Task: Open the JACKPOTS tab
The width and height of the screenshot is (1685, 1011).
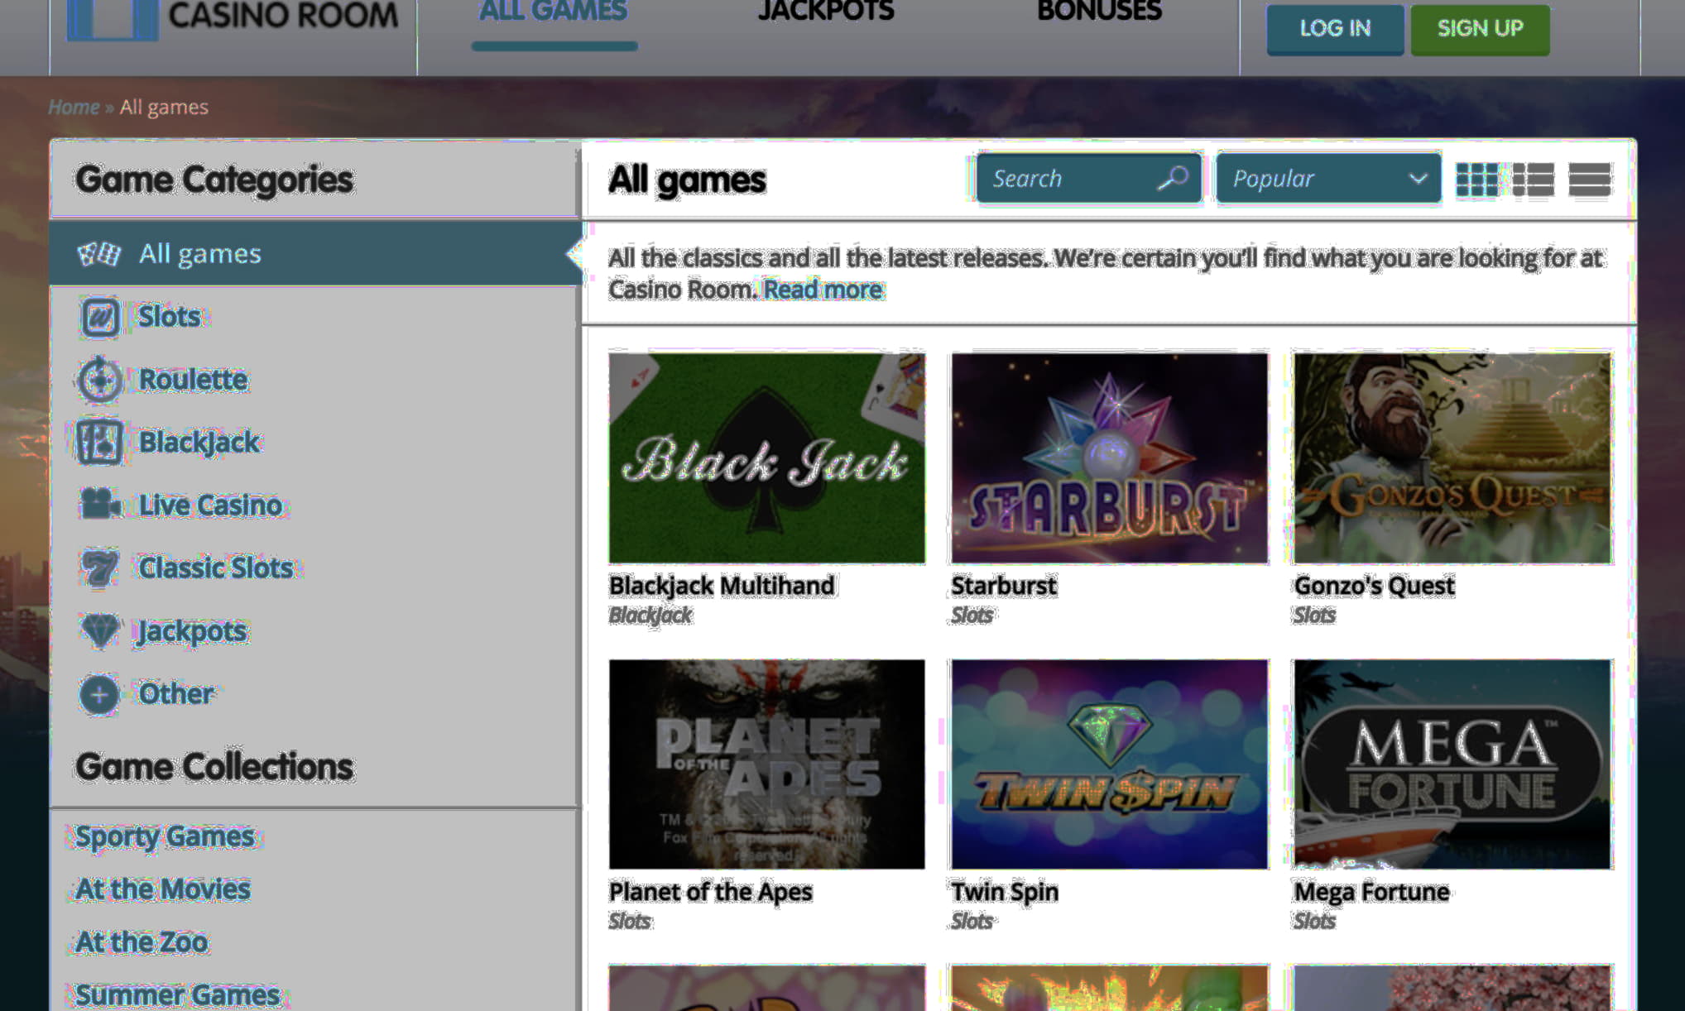Action: click(x=826, y=11)
